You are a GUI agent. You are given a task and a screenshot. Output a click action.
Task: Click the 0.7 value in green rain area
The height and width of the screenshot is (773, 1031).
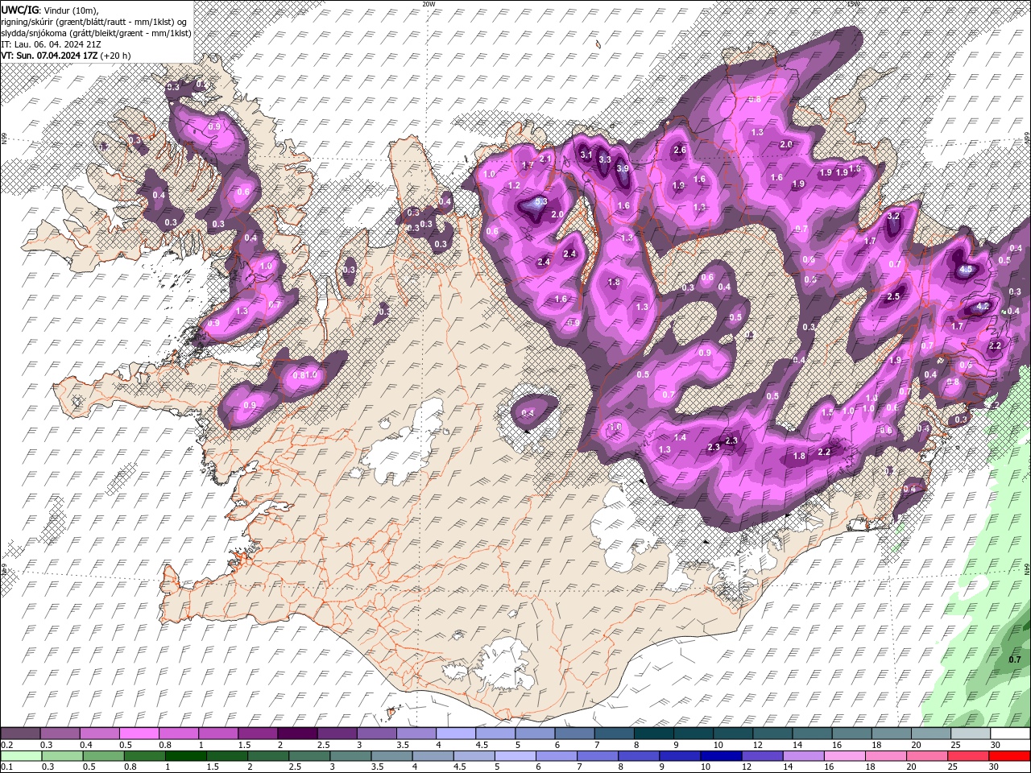[1014, 660]
